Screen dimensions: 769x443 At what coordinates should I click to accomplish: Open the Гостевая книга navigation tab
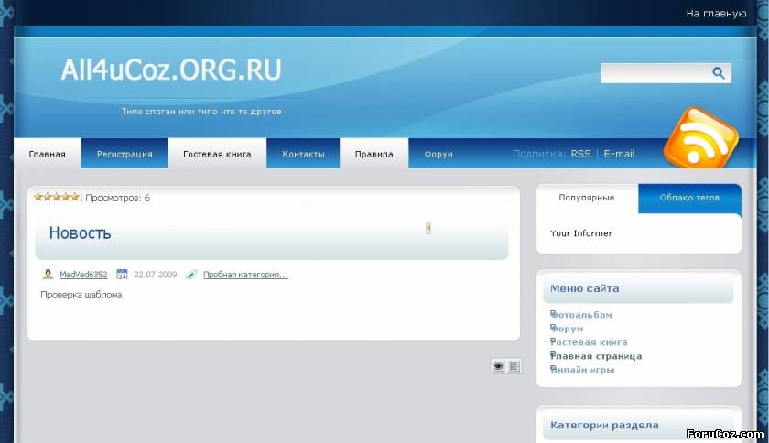pyautogui.click(x=217, y=154)
